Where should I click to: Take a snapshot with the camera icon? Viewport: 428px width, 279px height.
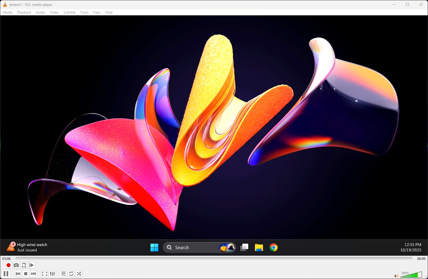(x=16, y=265)
